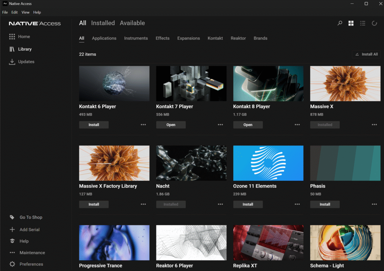
Task: Click the Reaktor 6 Player artwork
Action: [191, 242]
